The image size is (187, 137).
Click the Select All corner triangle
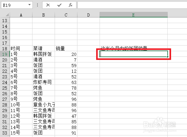(7, 15)
